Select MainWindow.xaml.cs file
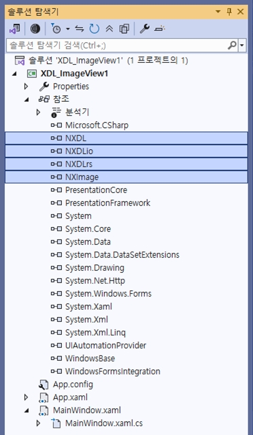 [x=104, y=423]
